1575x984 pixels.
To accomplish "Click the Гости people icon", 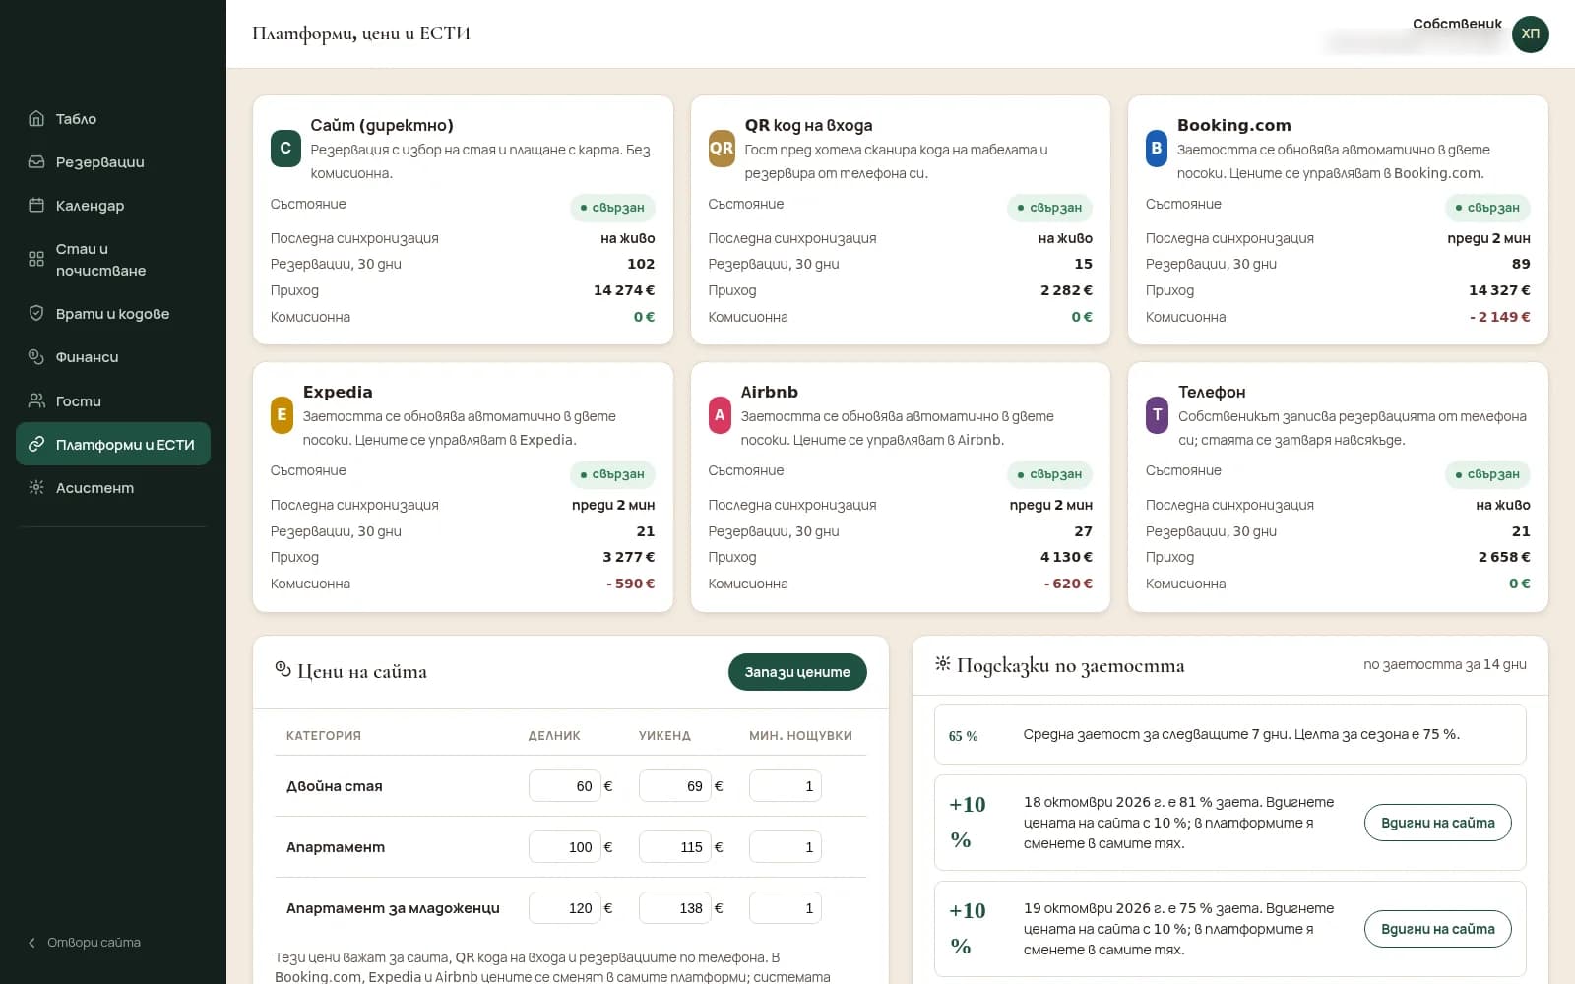I will [x=36, y=401].
